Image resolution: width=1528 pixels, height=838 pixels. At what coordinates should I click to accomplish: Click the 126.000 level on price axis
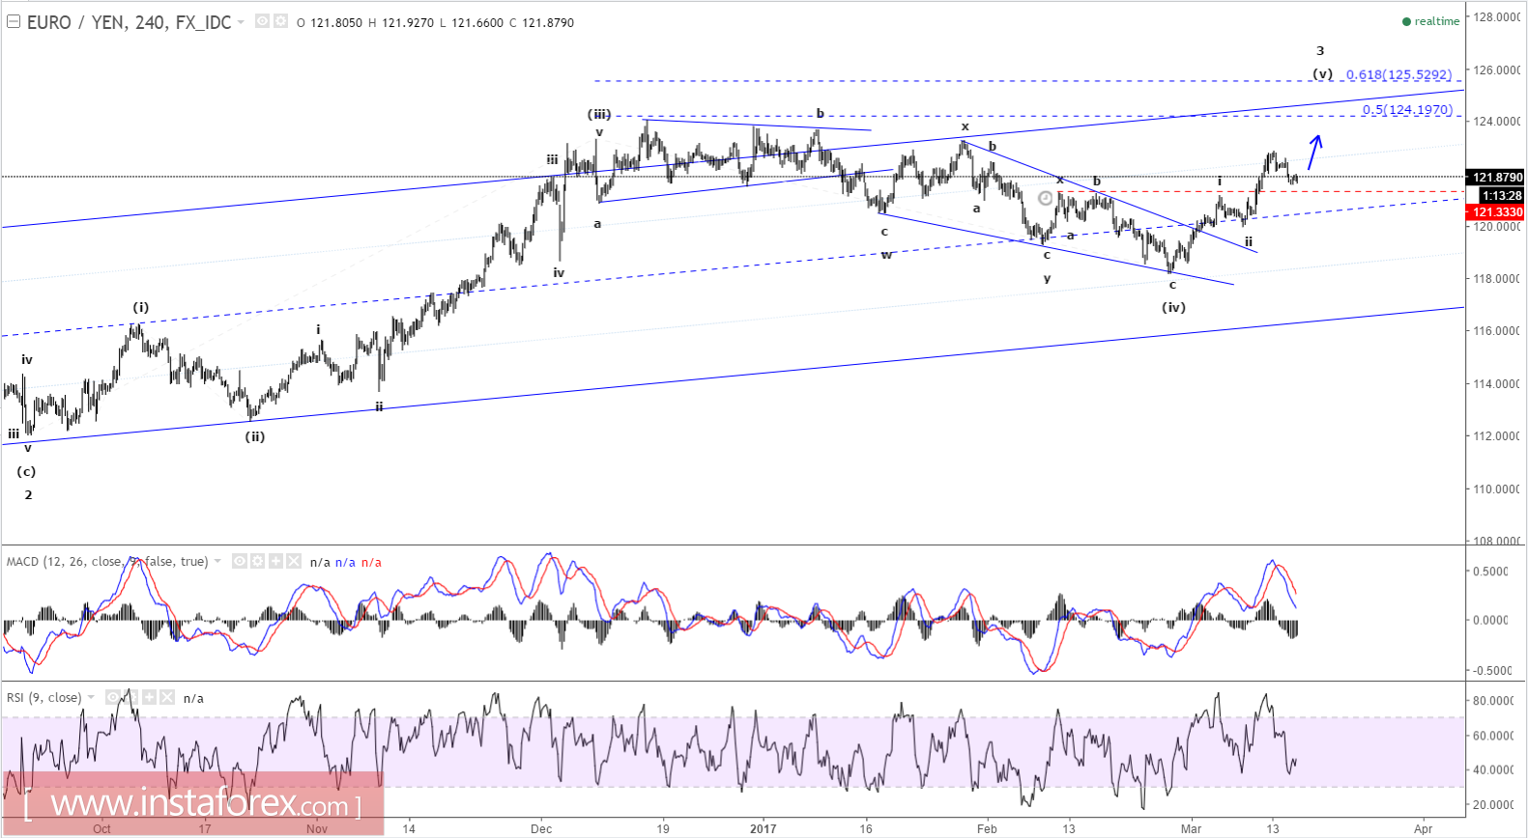click(1496, 70)
